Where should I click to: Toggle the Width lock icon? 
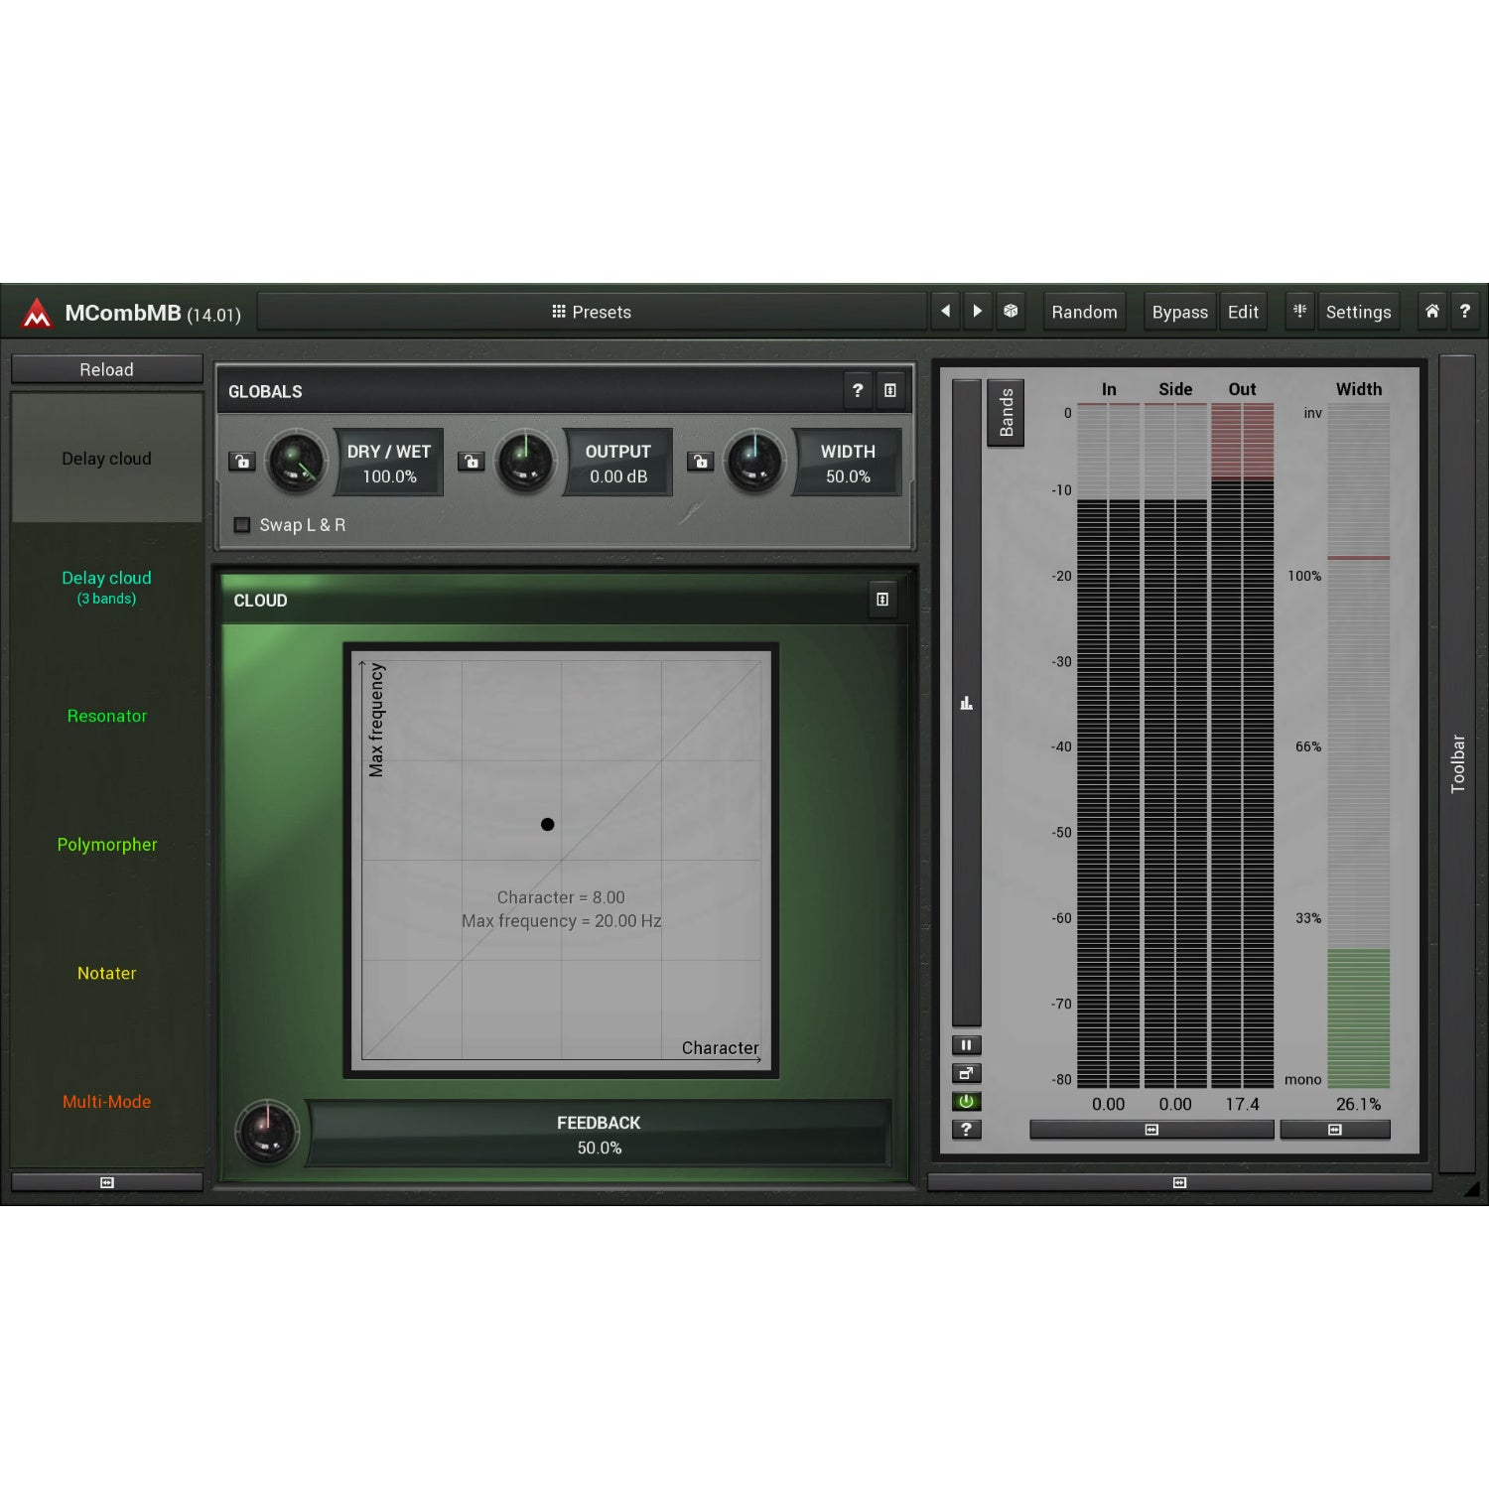pyautogui.click(x=701, y=462)
